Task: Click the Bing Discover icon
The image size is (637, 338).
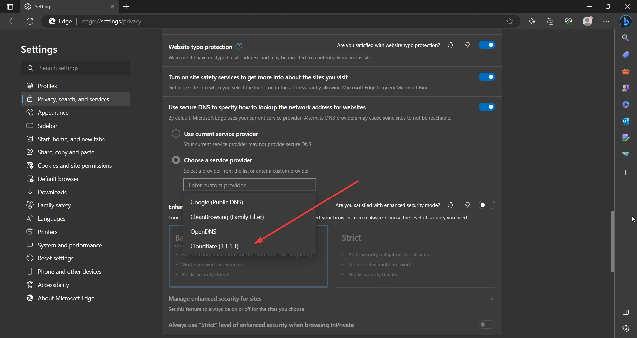Action: coord(626,21)
